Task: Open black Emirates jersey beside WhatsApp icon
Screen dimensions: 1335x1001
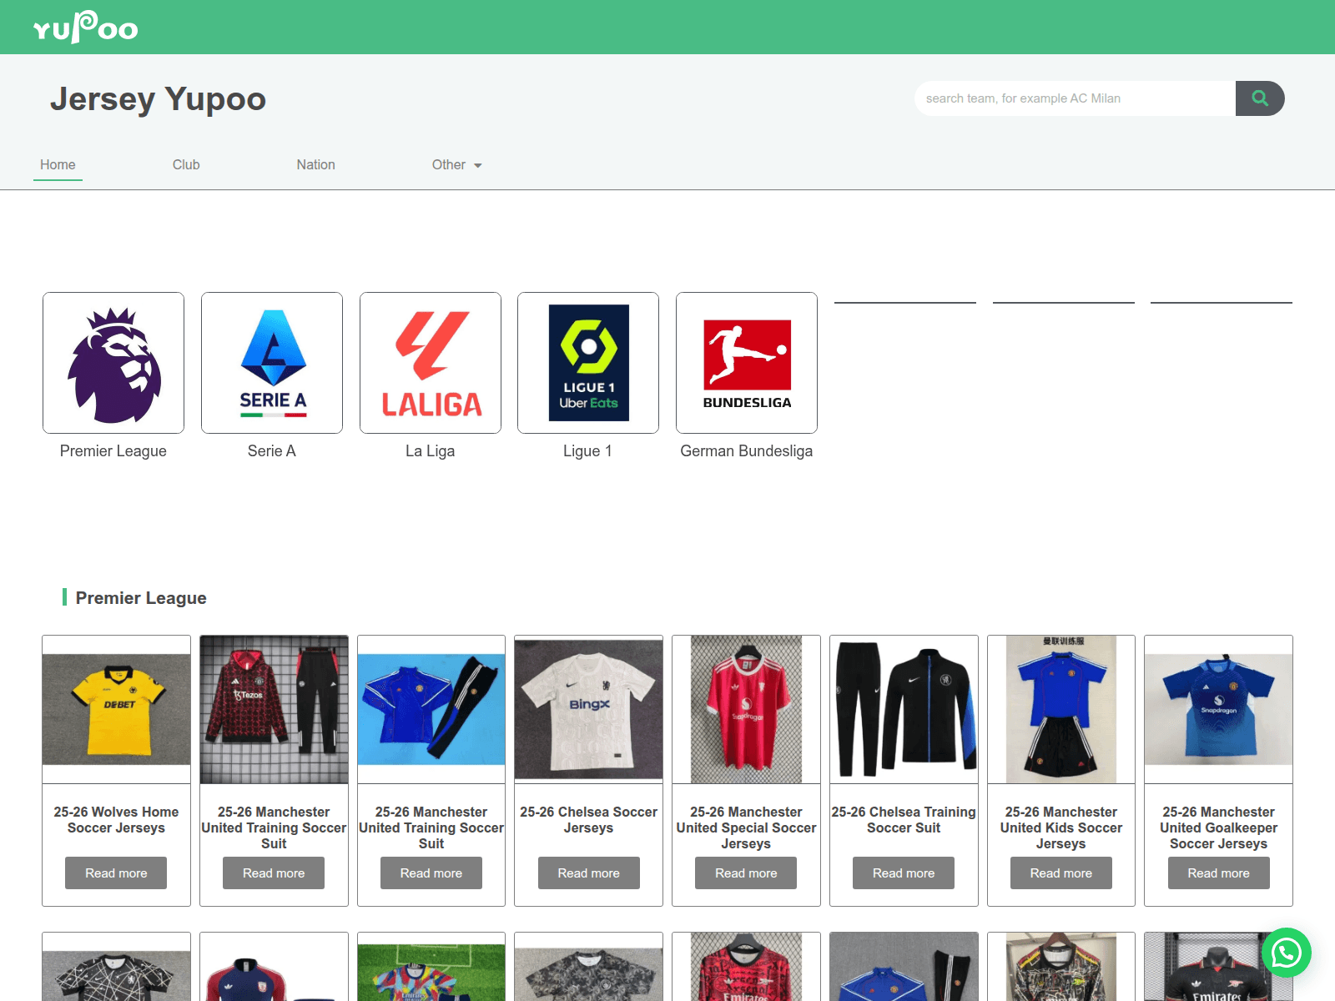Action: [1219, 968]
